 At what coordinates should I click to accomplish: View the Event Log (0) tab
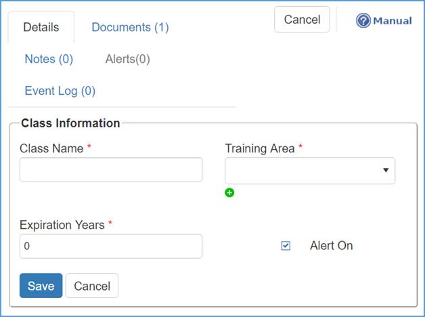tap(60, 91)
